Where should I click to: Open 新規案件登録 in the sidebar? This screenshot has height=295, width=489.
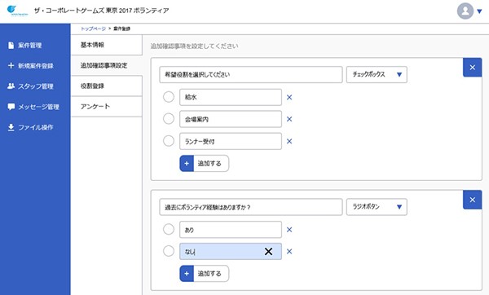point(36,66)
